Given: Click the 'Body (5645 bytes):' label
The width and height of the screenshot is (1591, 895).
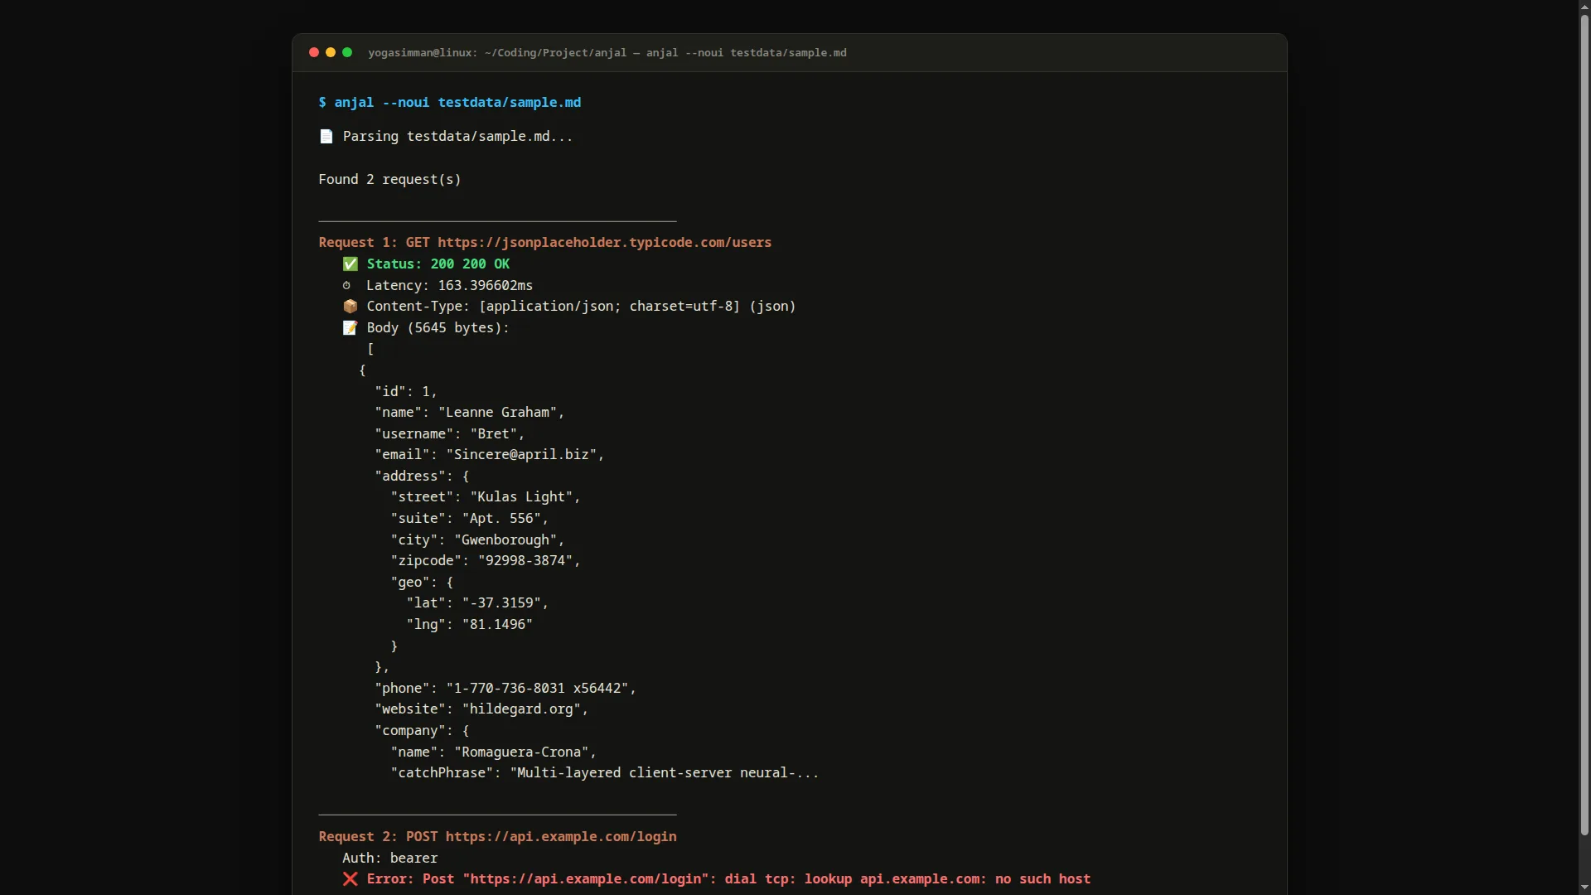Looking at the screenshot, I should pos(438,328).
